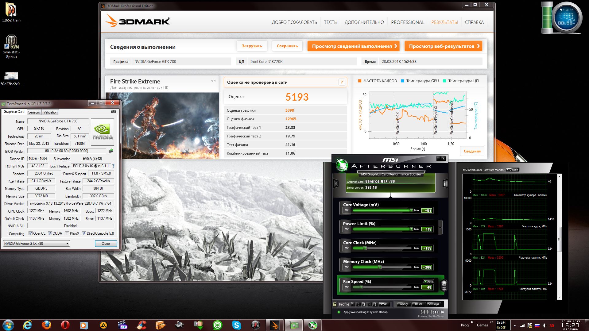Screen dimensions: 589x331
Task: Click the help question mark beside the score validity
Action: point(342,82)
